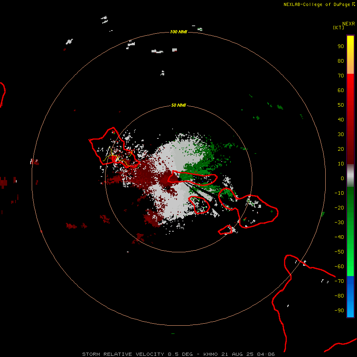This screenshot has height=357, width=357.
Task: Click the 70 value on velocity scale
Action: pos(341,76)
